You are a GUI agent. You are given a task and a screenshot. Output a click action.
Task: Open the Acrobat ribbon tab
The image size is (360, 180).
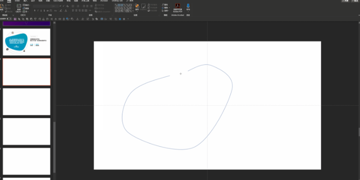(104, 1)
